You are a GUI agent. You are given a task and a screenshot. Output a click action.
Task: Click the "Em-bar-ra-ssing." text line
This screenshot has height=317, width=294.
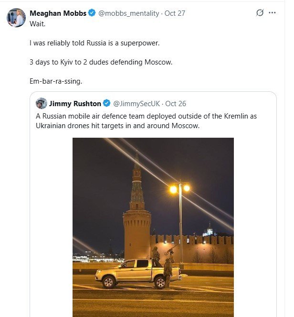point(56,81)
